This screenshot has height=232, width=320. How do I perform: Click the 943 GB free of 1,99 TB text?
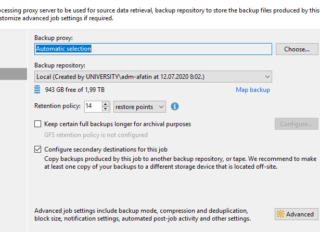tap(75, 90)
